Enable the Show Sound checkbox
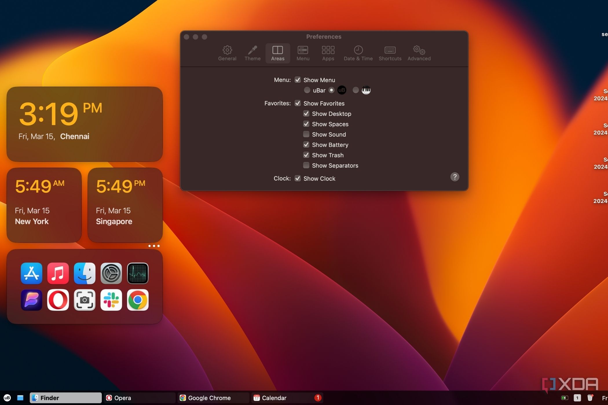Viewport: 608px width, 405px height. [x=306, y=134]
